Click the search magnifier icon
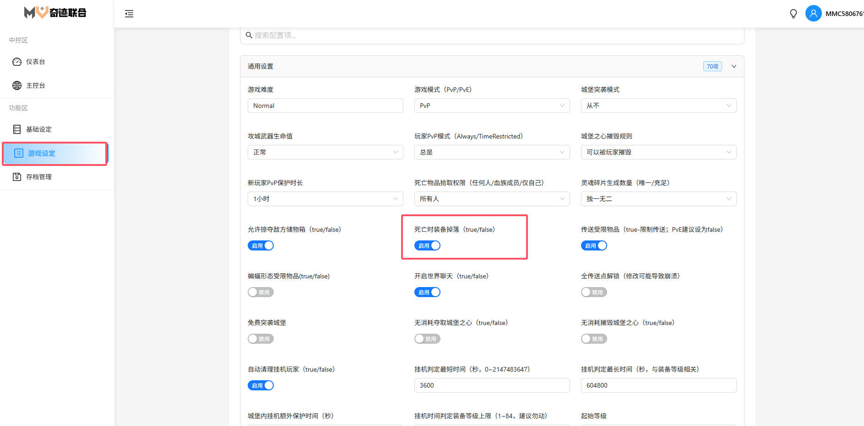This screenshot has height=426, width=864. tap(249, 35)
